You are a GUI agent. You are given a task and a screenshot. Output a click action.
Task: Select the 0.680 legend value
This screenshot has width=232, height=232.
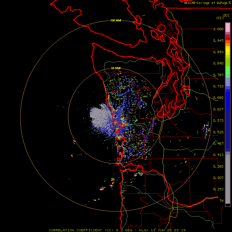(x=218, y=98)
